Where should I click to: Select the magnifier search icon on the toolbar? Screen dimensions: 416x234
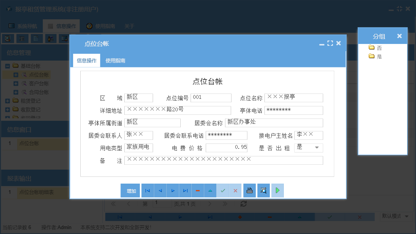click(x=8, y=38)
